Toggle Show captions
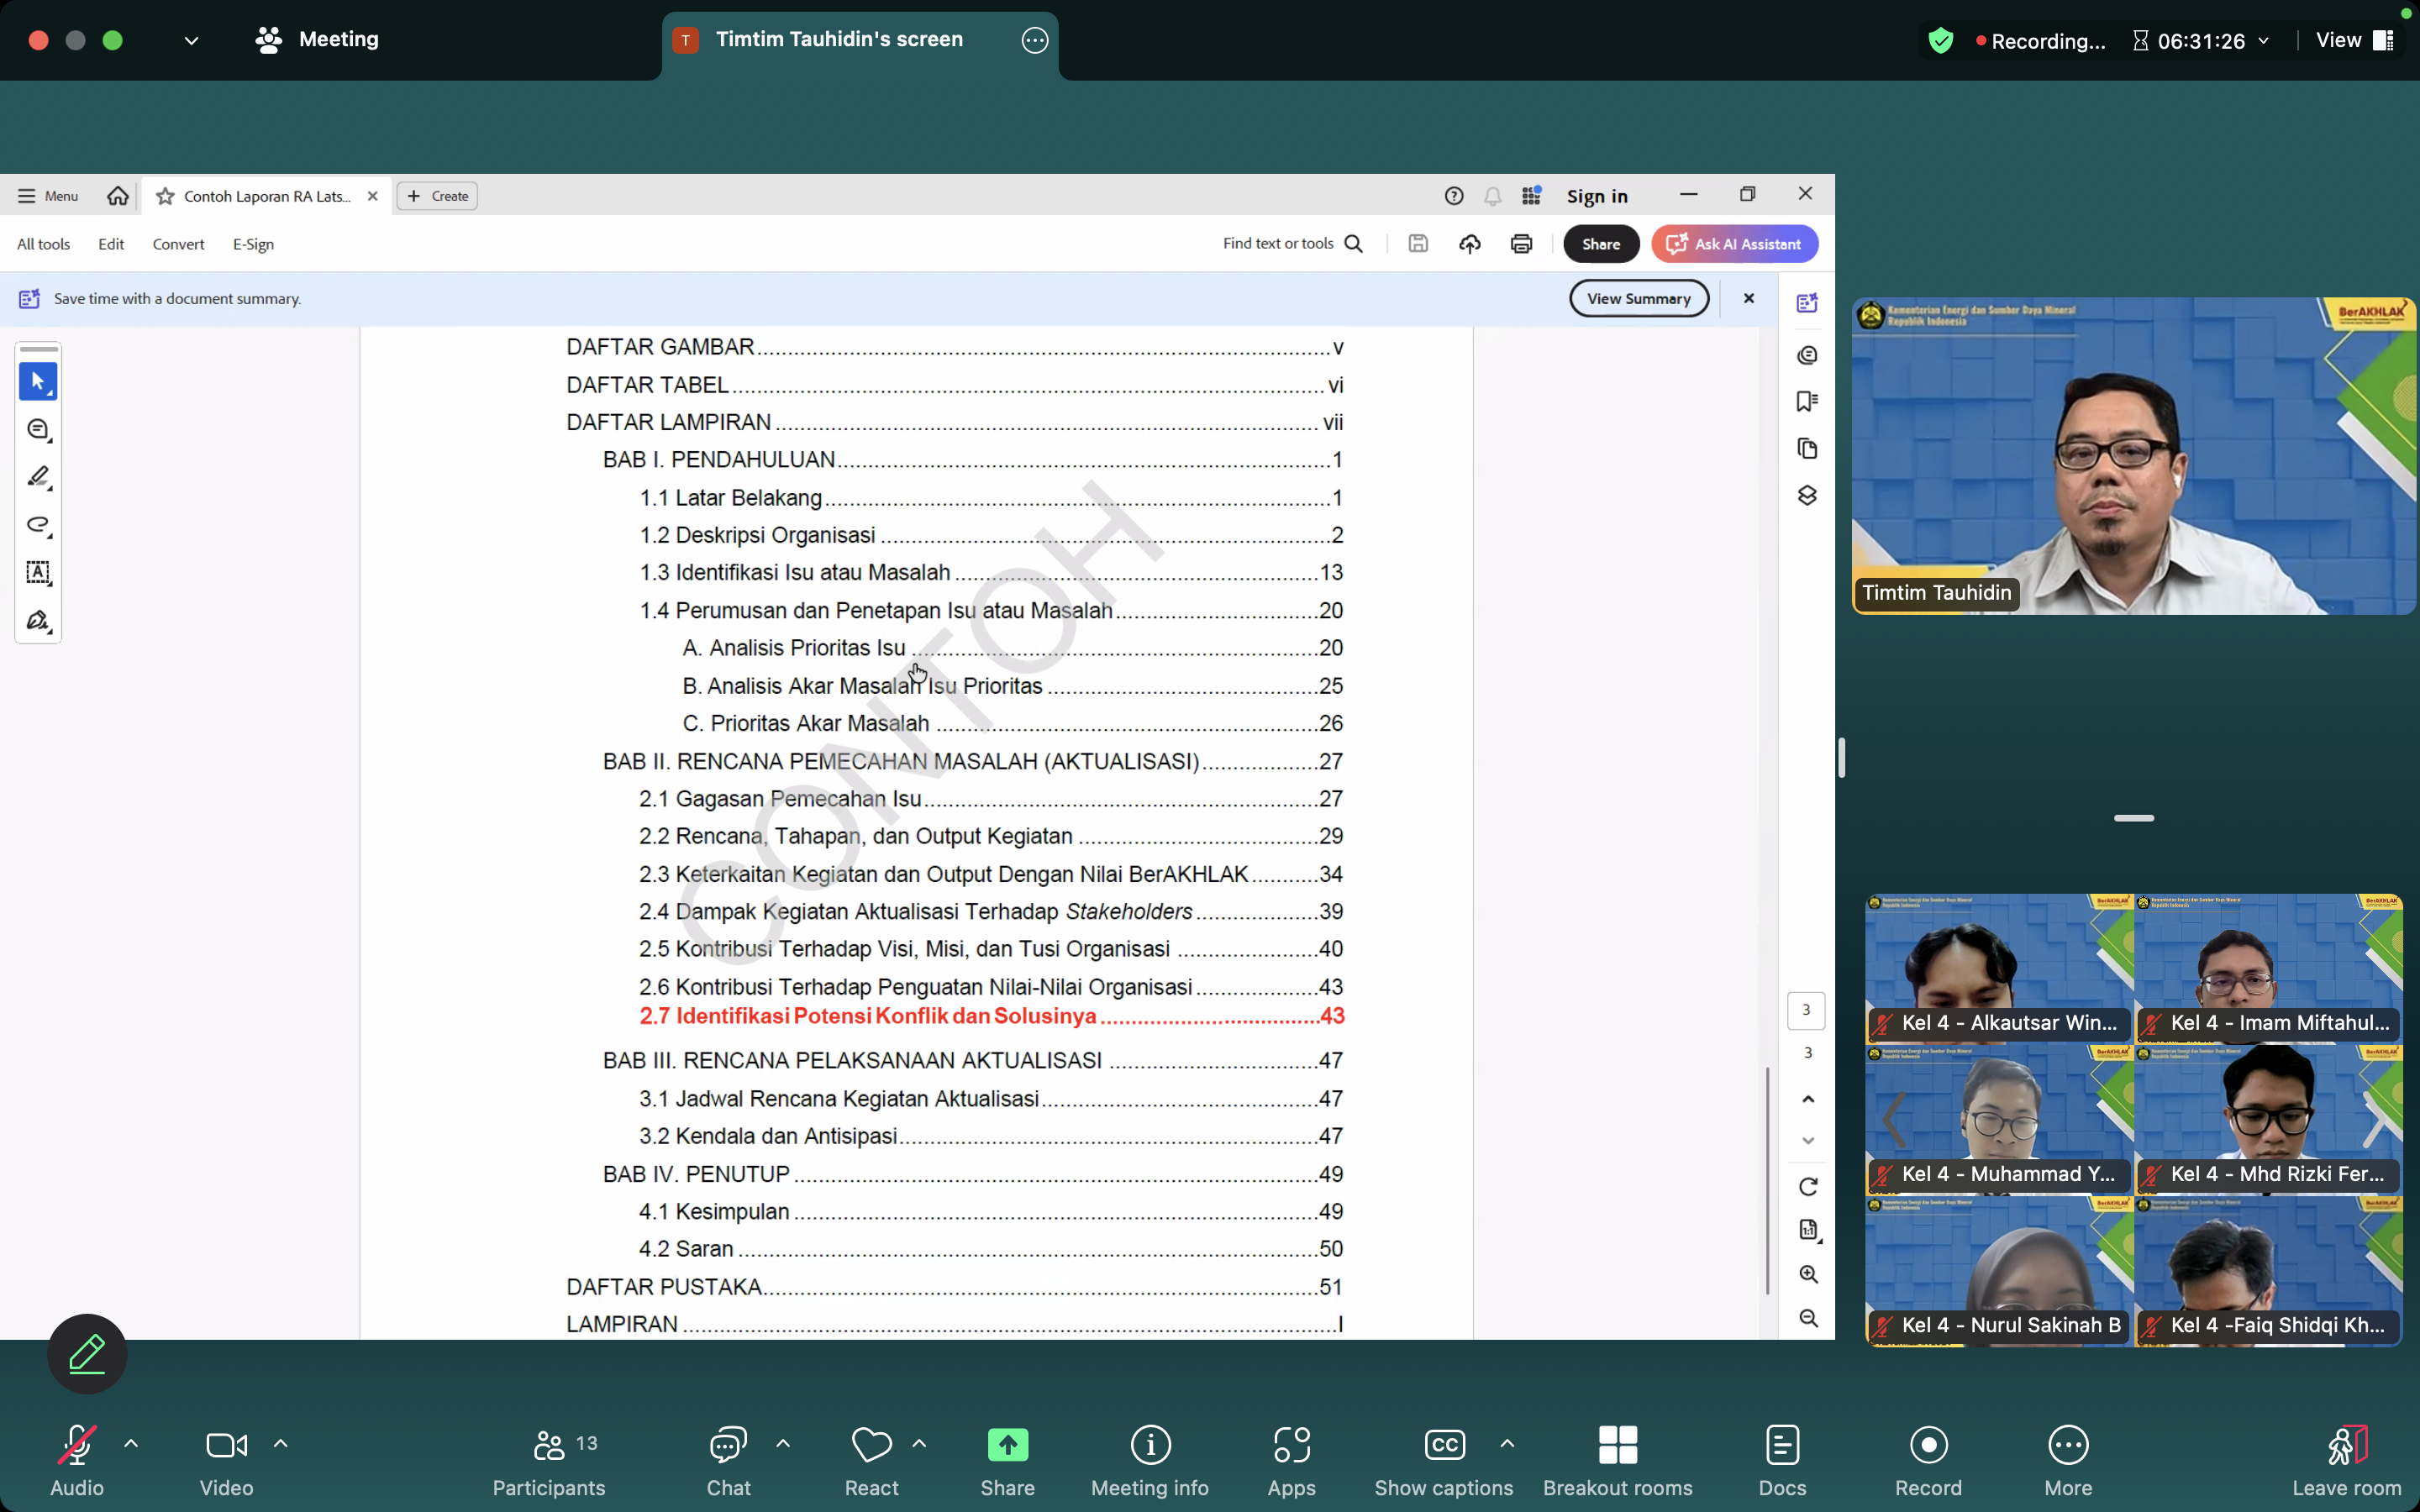 click(1444, 1445)
